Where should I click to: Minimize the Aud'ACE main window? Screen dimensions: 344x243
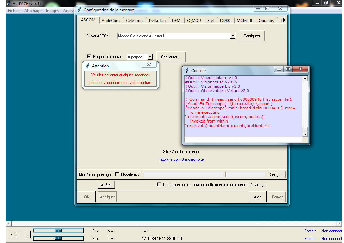point(317,3)
